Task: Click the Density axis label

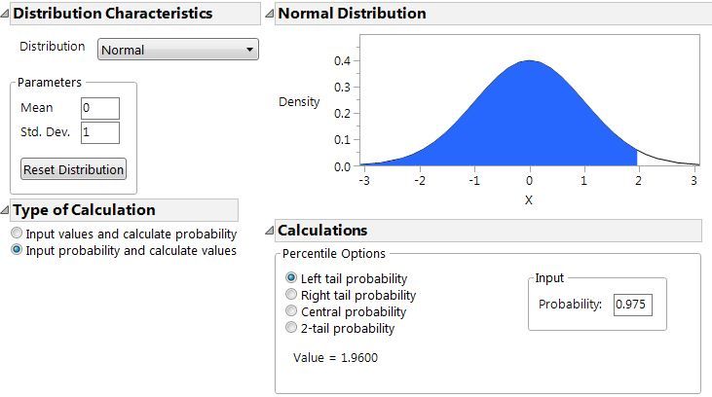Action: coord(299,101)
